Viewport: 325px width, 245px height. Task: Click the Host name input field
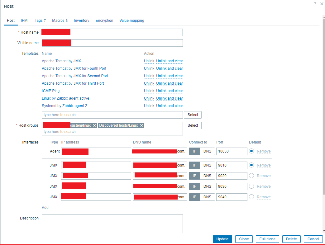coord(112,32)
